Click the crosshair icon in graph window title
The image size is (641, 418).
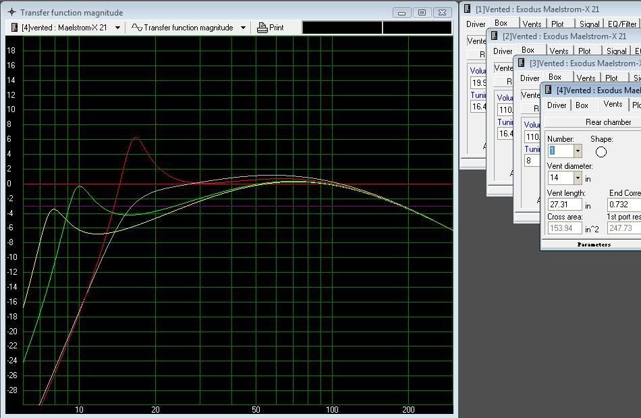click(12, 12)
